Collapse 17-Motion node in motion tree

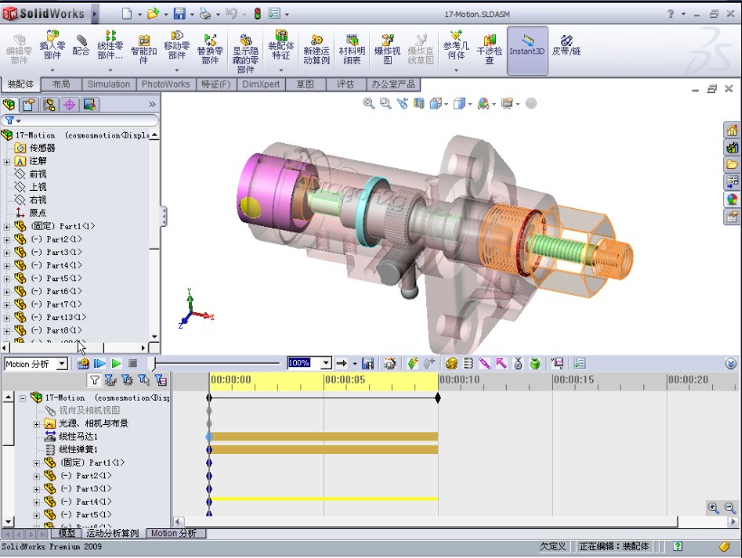point(23,398)
